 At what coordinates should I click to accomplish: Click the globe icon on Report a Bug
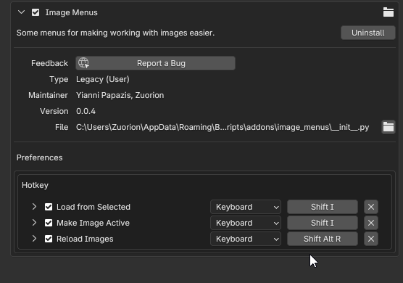[x=83, y=63]
